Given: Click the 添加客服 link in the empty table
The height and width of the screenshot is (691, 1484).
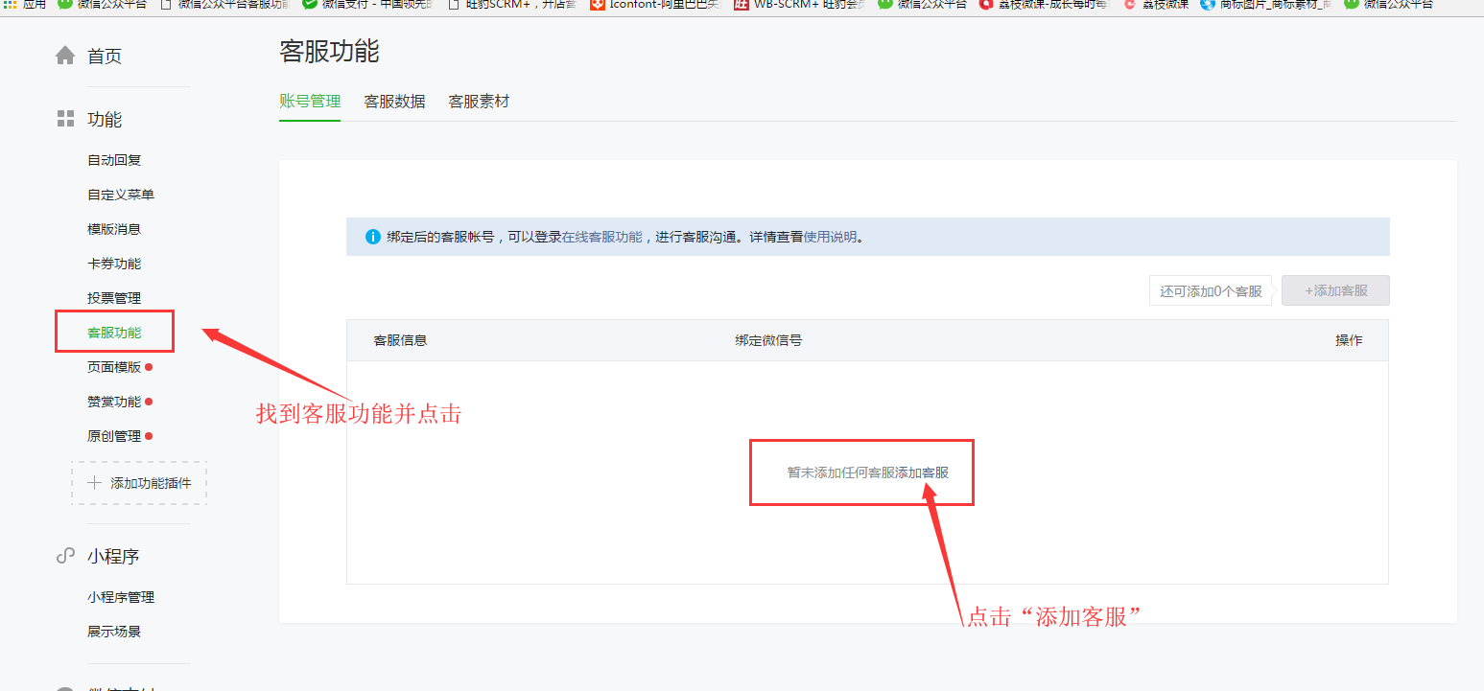Looking at the screenshot, I should click(x=922, y=472).
